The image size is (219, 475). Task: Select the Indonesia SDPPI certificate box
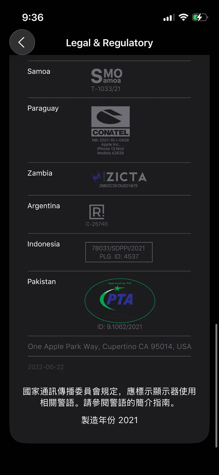(119, 252)
